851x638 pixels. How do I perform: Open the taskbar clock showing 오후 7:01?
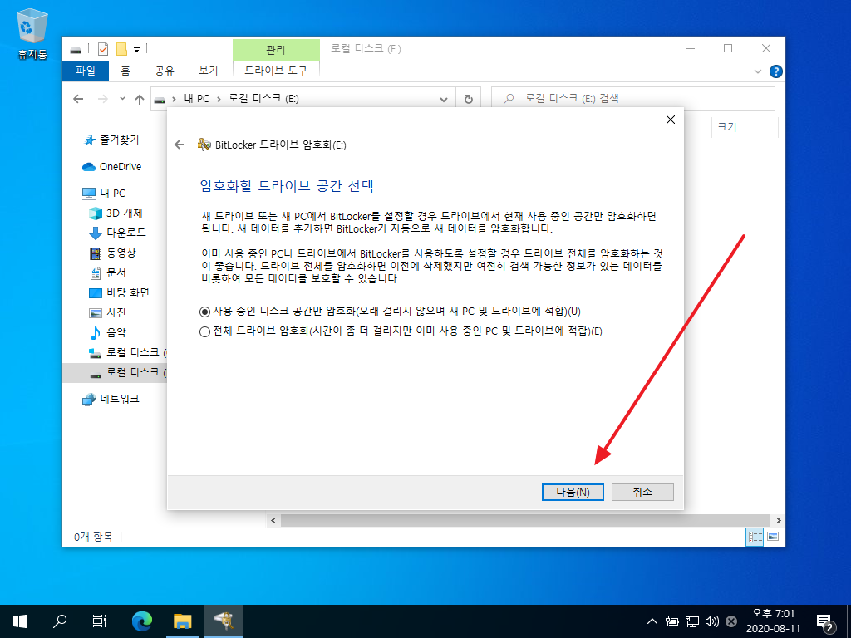[773, 621]
